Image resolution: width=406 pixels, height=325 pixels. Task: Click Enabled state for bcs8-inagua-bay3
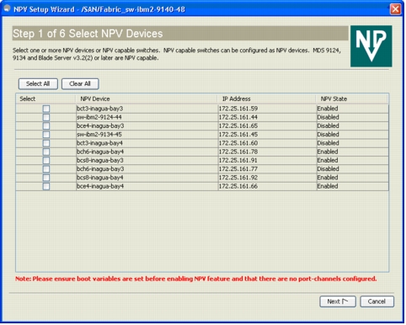tap(328, 160)
